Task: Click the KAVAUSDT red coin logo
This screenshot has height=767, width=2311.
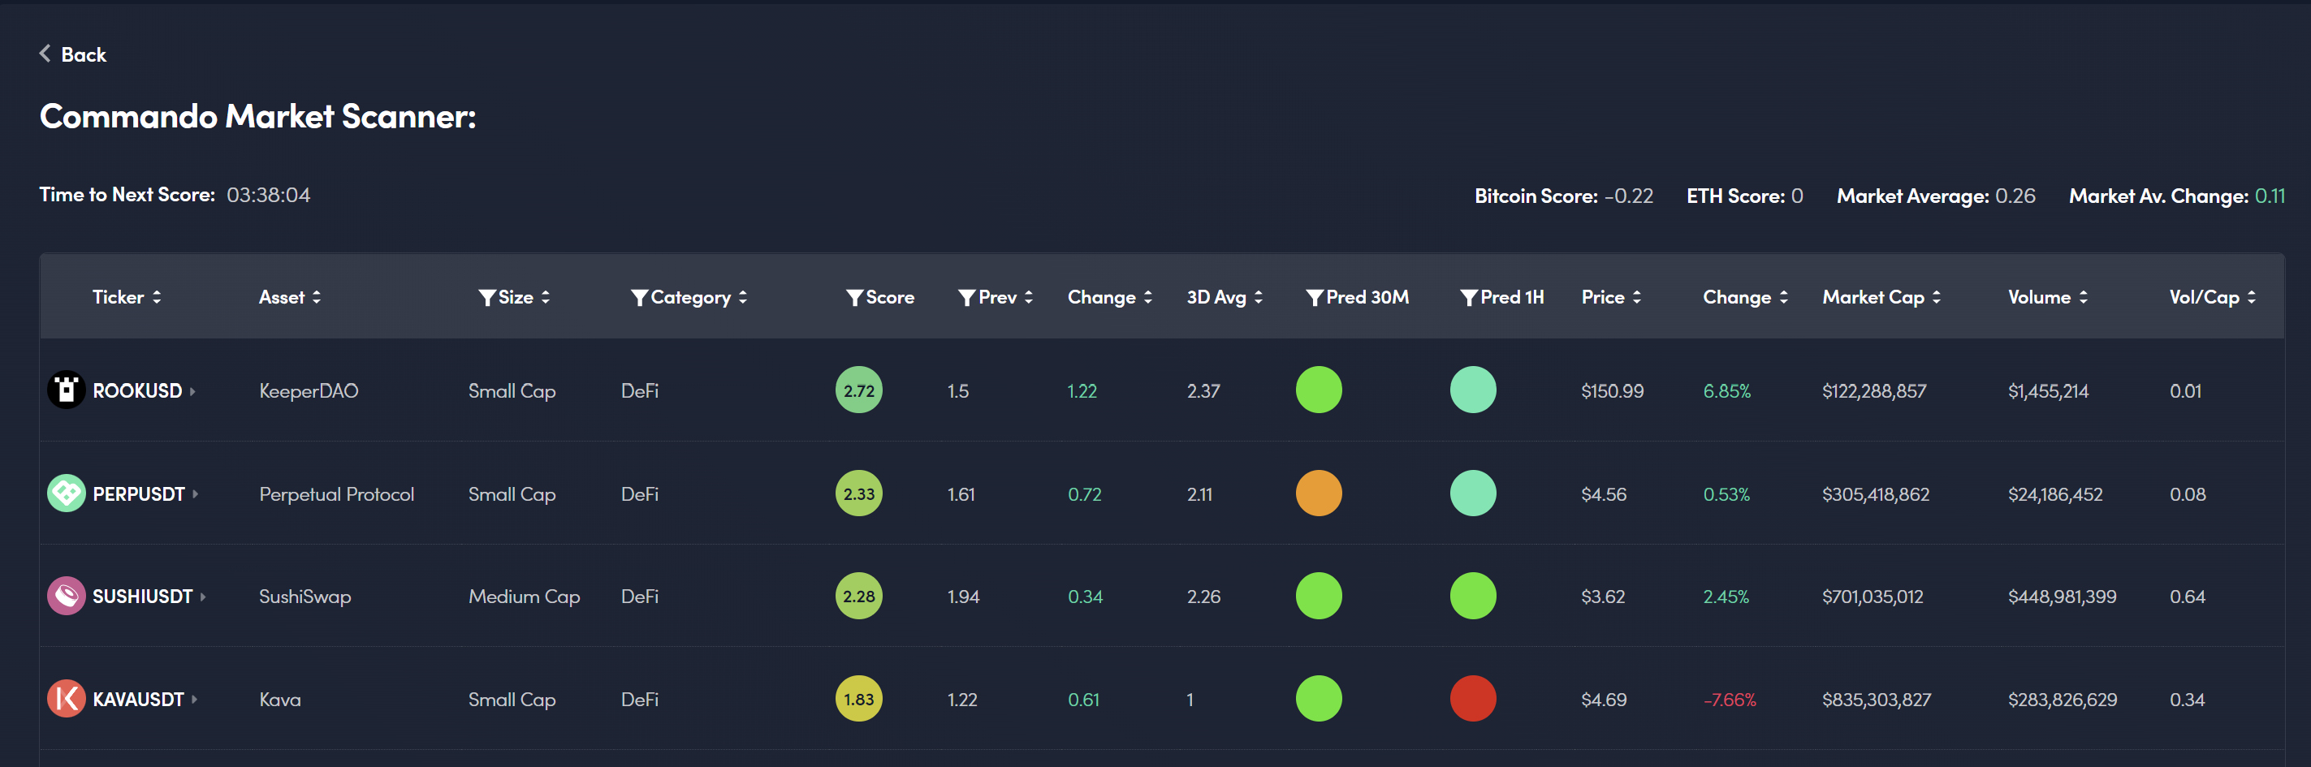Action: click(x=66, y=699)
